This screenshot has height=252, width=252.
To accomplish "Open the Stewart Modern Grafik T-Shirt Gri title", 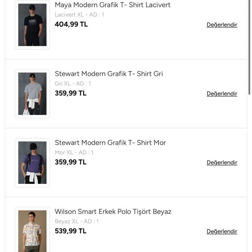I will (x=109, y=74).
